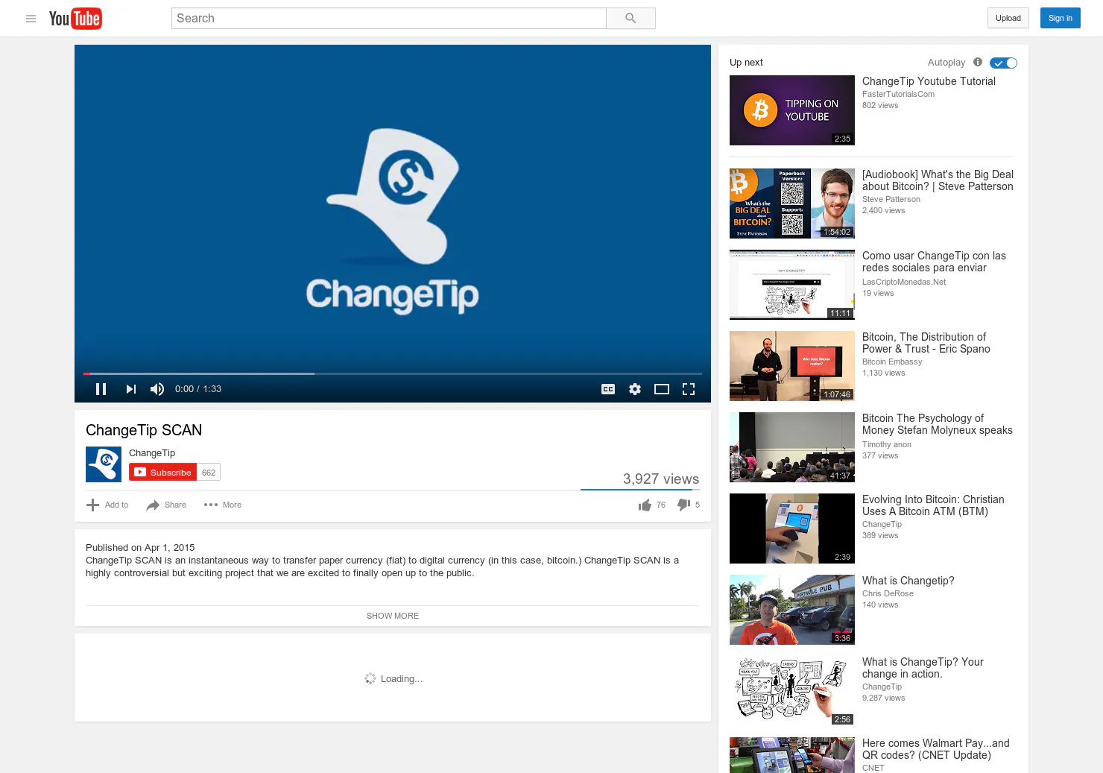
Task: Expand the description with SHOW MORE
Action: pyautogui.click(x=393, y=616)
